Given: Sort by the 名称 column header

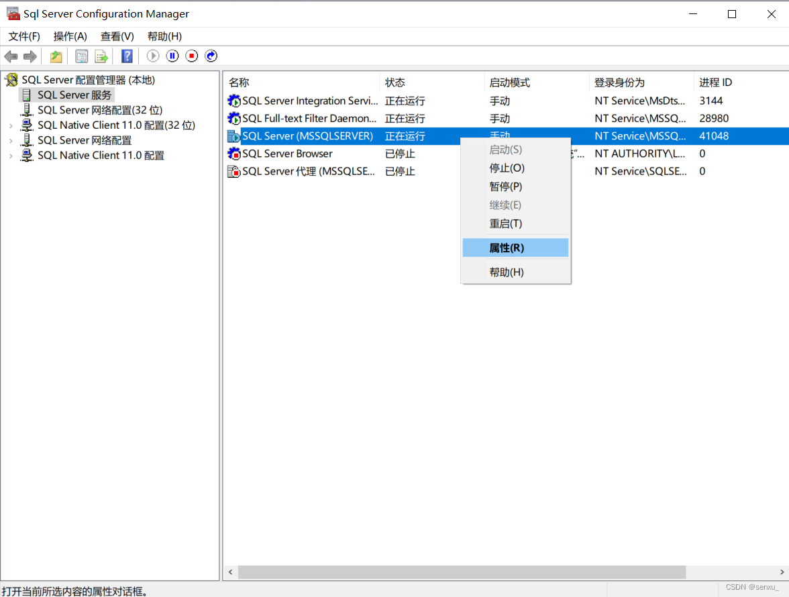Looking at the screenshot, I should (x=301, y=83).
